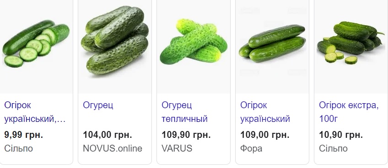Open the Огурец тепличный listing title

click(x=184, y=112)
